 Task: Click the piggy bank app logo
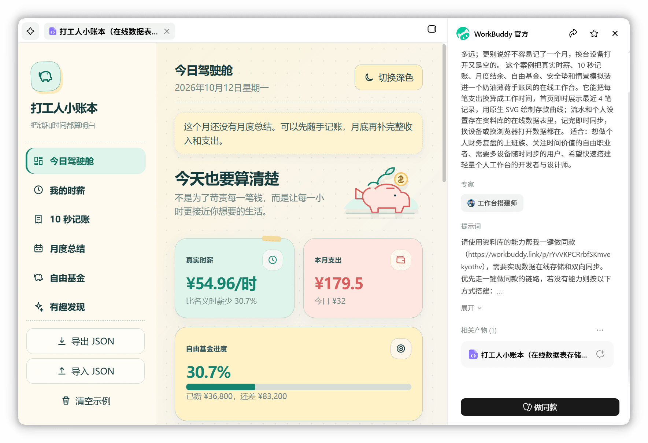(x=46, y=76)
